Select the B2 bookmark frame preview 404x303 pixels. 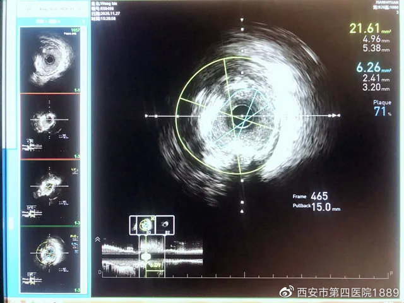point(164,224)
